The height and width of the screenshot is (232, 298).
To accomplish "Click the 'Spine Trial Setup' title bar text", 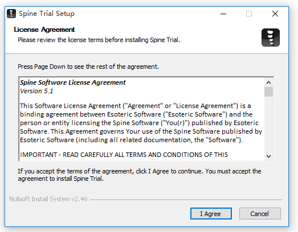I will pos(47,14).
